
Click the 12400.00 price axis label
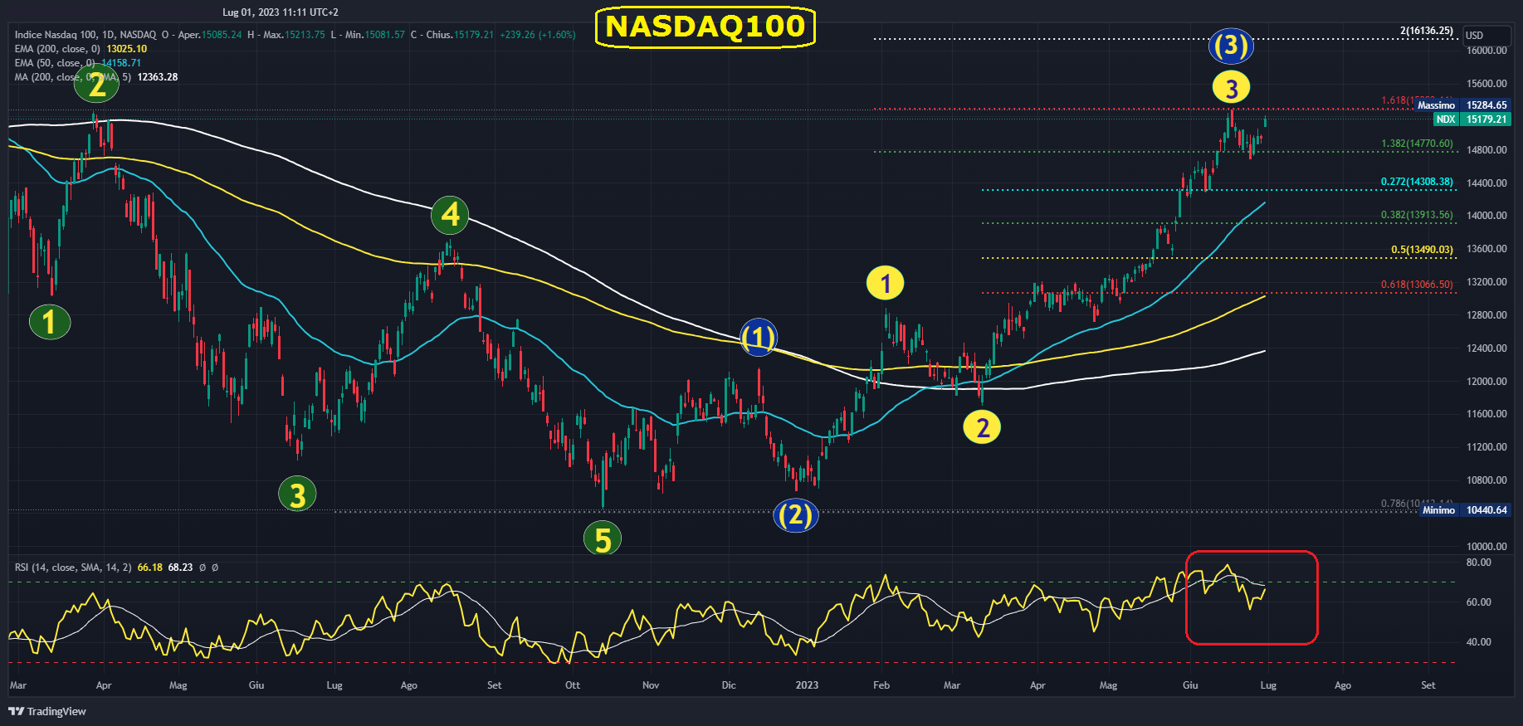[x=1486, y=348]
